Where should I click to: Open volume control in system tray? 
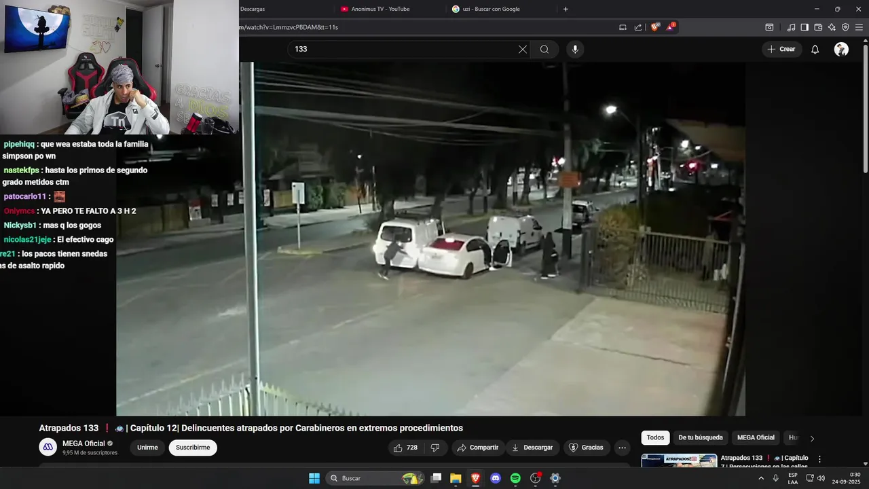point(821,478)
